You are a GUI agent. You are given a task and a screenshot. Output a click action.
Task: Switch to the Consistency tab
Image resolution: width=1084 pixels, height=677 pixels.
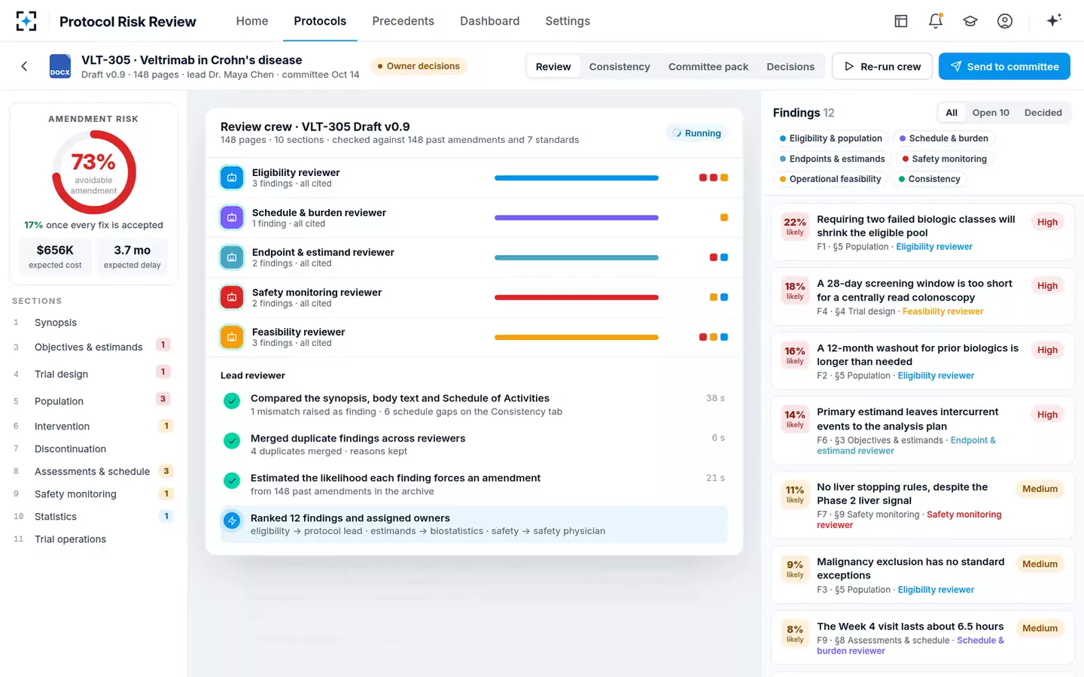(x=620, y=67)
